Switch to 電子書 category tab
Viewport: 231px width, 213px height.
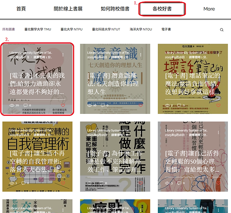tap(166, 29)
